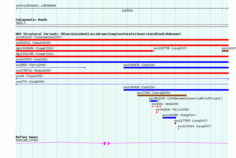Click the brown nsv104307 complex variant bar
236x158 pixels.
(225, 51)
